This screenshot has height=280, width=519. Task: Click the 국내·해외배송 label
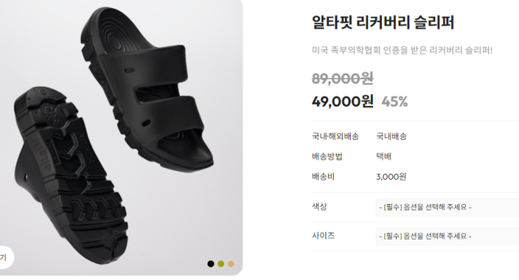pyautogui.click(x=335, y=137)
